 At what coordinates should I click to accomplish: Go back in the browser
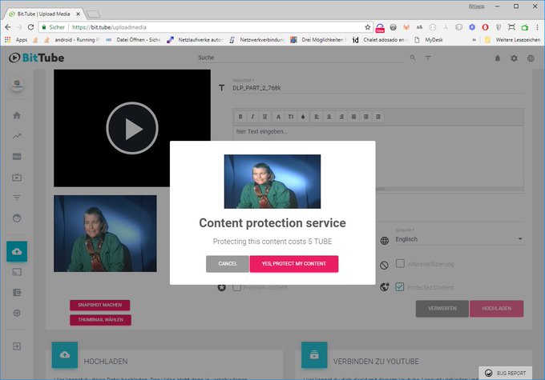8,27
